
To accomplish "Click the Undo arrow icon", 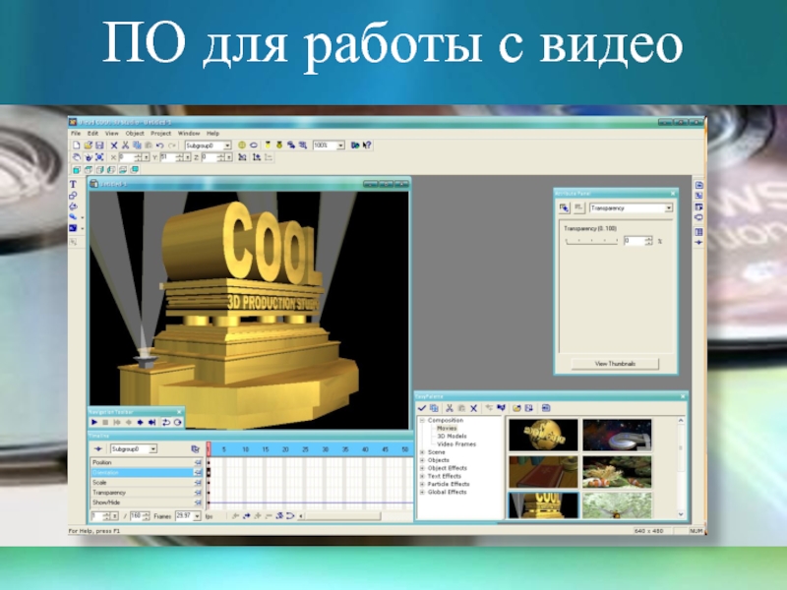I will point(160,145).
